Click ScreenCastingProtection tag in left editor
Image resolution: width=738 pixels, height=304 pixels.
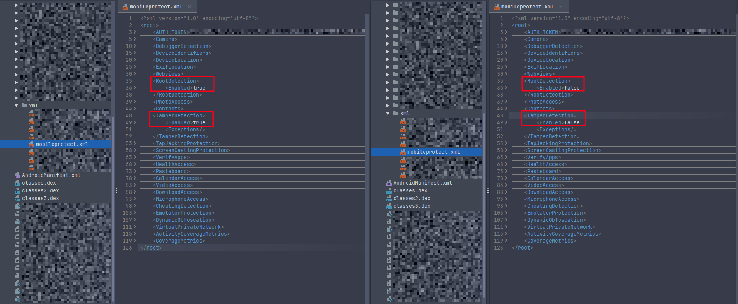pos(191,150)
